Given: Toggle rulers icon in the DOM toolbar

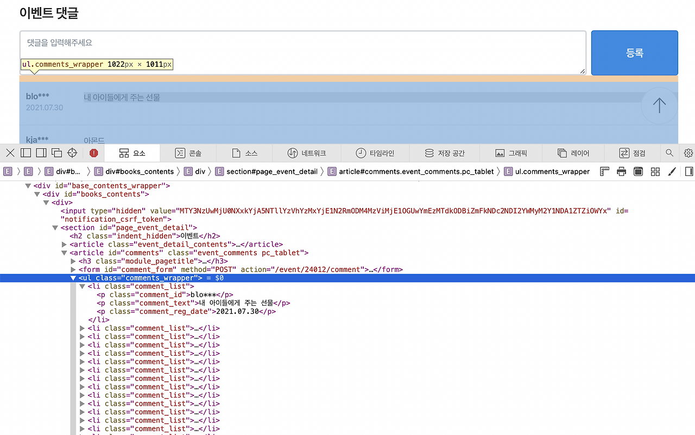Looking at the screenshot, I should click(605, 172).
